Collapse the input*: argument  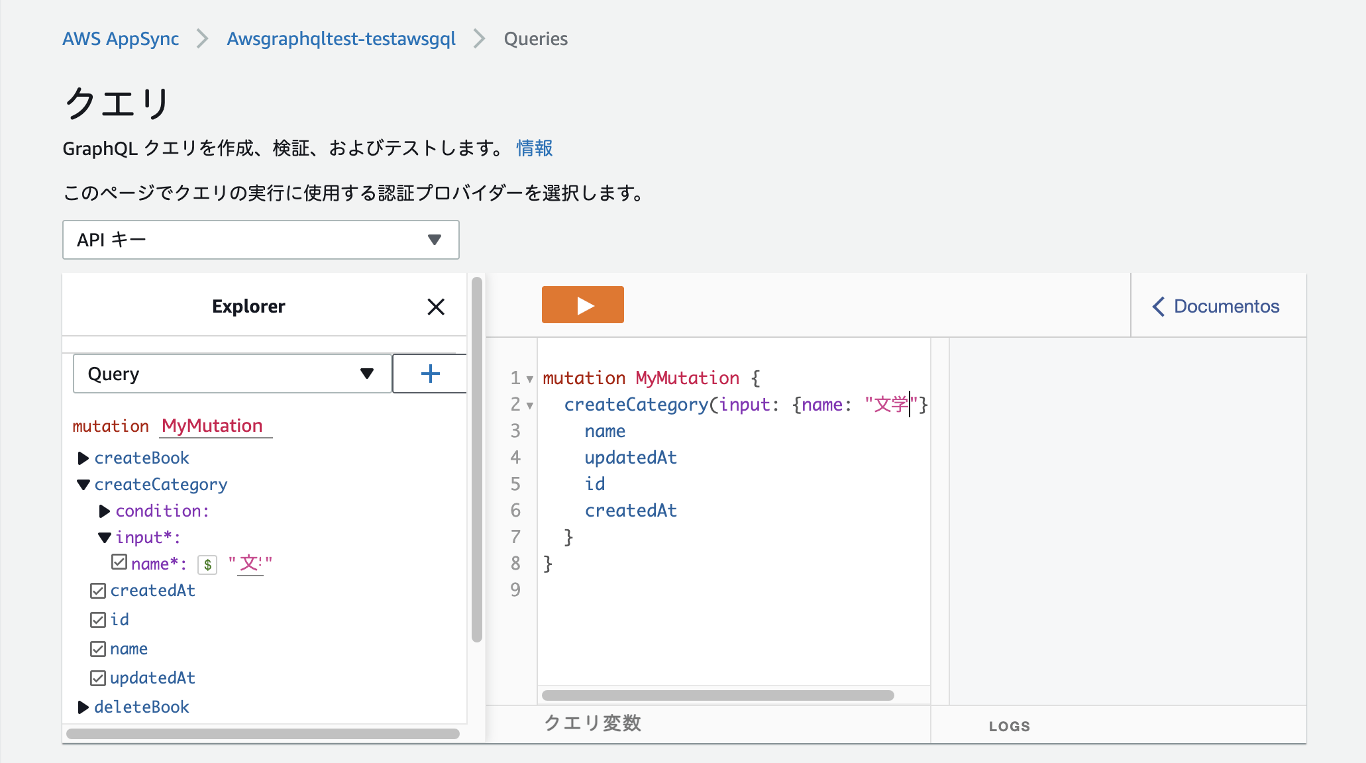[105, 538]
